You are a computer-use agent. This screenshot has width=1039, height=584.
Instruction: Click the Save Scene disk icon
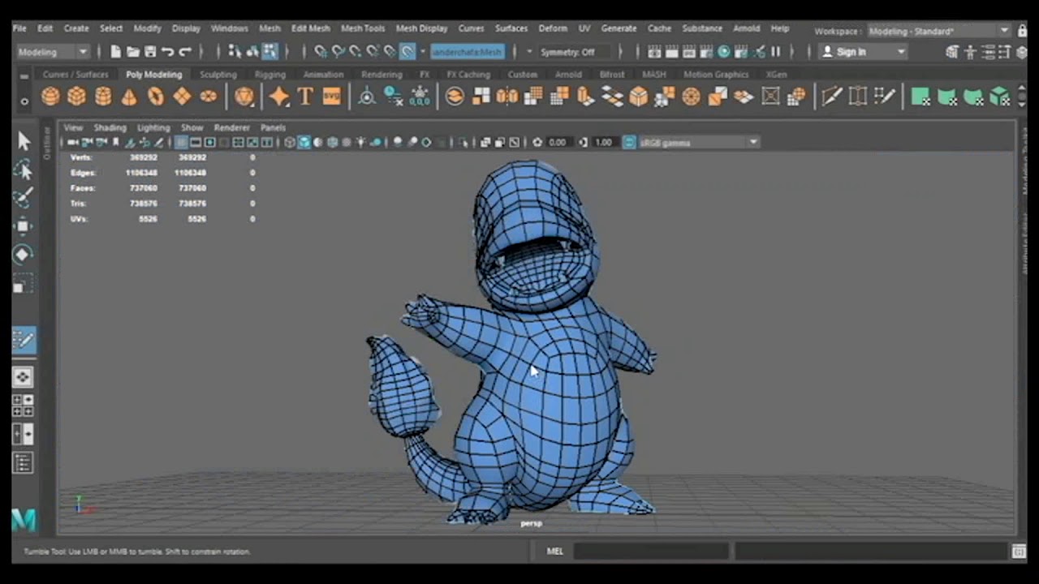pos(150,52)
